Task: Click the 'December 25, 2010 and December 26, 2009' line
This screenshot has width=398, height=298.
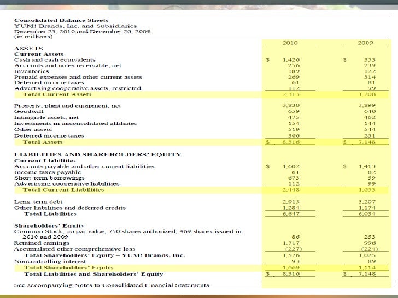Action: coord(82,32)
